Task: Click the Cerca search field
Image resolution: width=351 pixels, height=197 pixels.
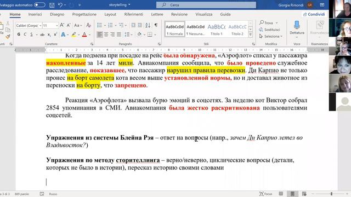Action: point(206,5)
